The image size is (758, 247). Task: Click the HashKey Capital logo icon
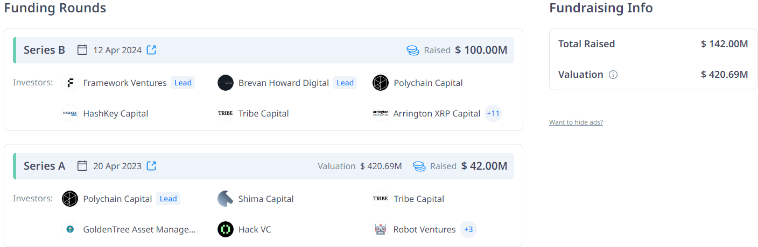pyautogui.click(x=70, y=113)
